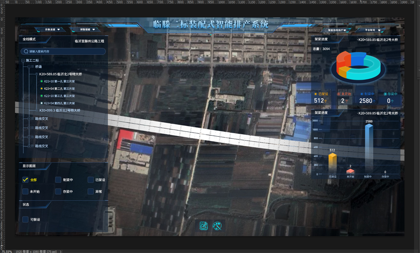
Task: Select K21+10 第一孔 第三片梁 tree item
Action: click(x=59, y=81)
